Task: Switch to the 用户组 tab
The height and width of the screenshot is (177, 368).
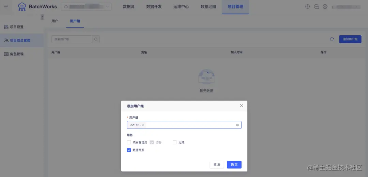Action: [75, 21]
